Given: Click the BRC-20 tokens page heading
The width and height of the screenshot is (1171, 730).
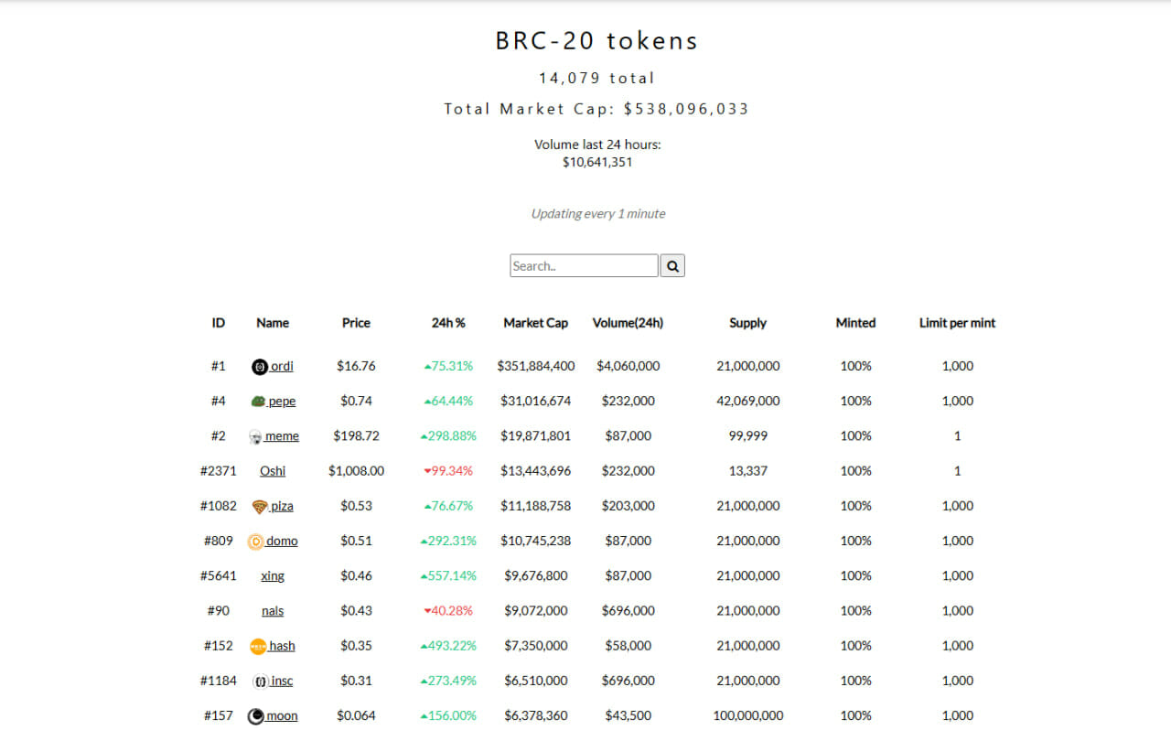Looking at the screenshot, I should click(596, 41).
